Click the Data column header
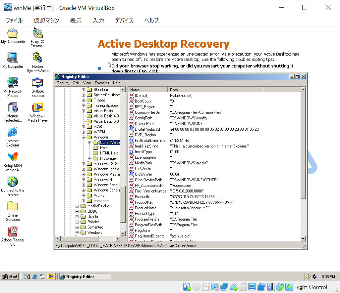This screenshot has width=340, height=293. pos(215,90)
